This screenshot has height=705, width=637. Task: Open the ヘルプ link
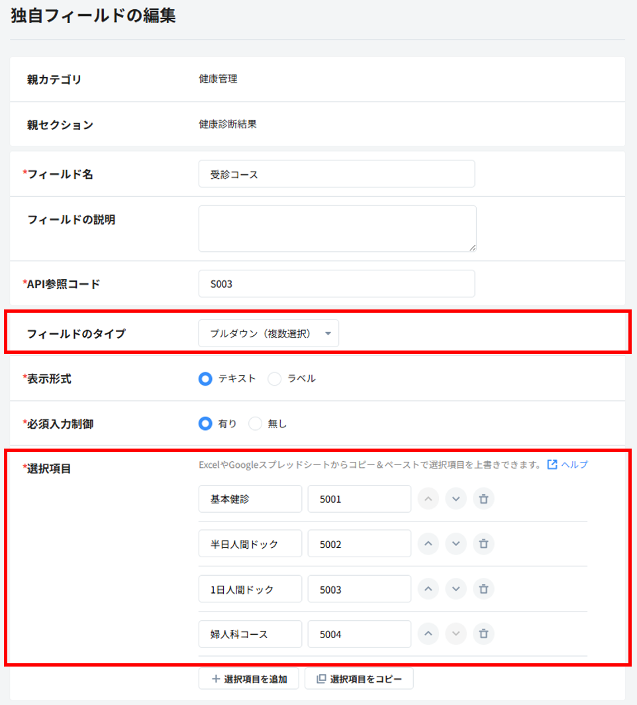click(x=567, y=464)
